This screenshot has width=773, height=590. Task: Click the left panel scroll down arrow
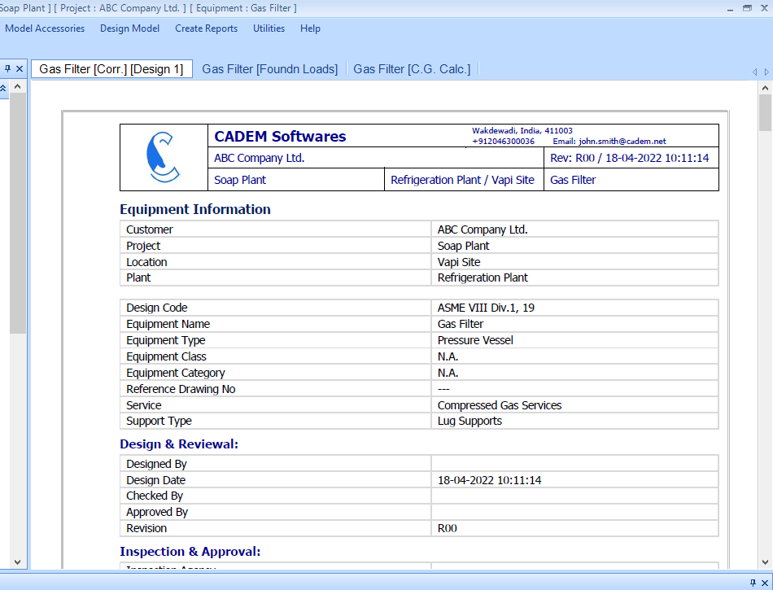(x=18, y=562)
